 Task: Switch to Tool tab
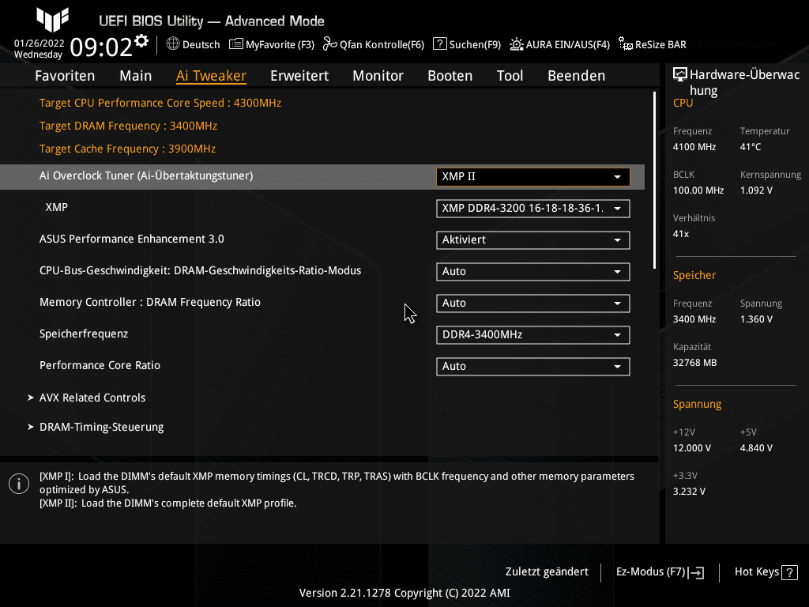pyautogui.click(x=510, y=75)
